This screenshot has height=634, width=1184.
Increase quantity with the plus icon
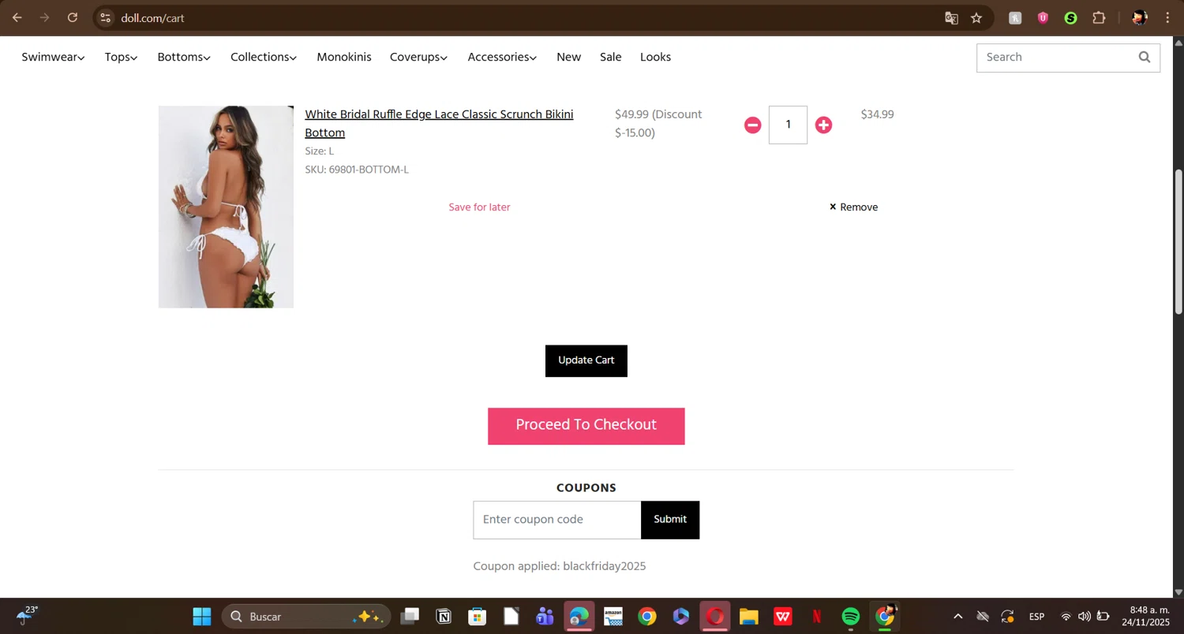(823, 125)
